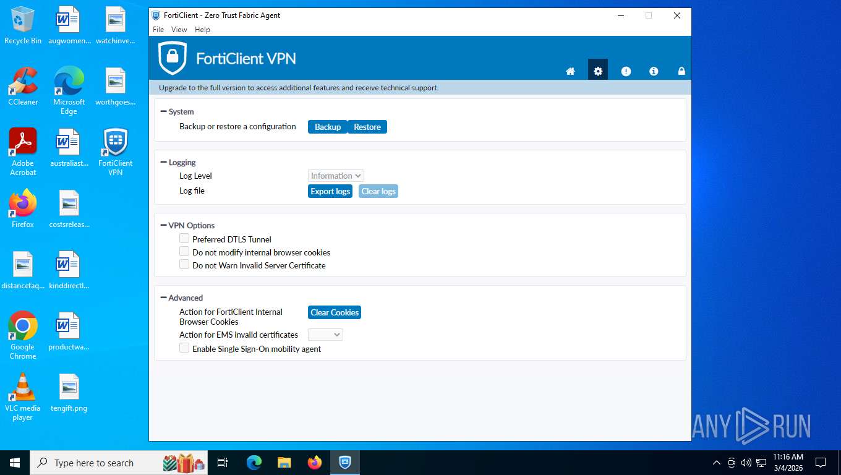841x475 pixels.
Task: Check Do not modify internal browser cookies
Action: (x=184, y=251)
